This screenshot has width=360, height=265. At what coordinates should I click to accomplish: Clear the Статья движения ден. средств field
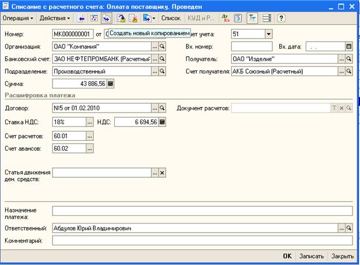(162, 173)
